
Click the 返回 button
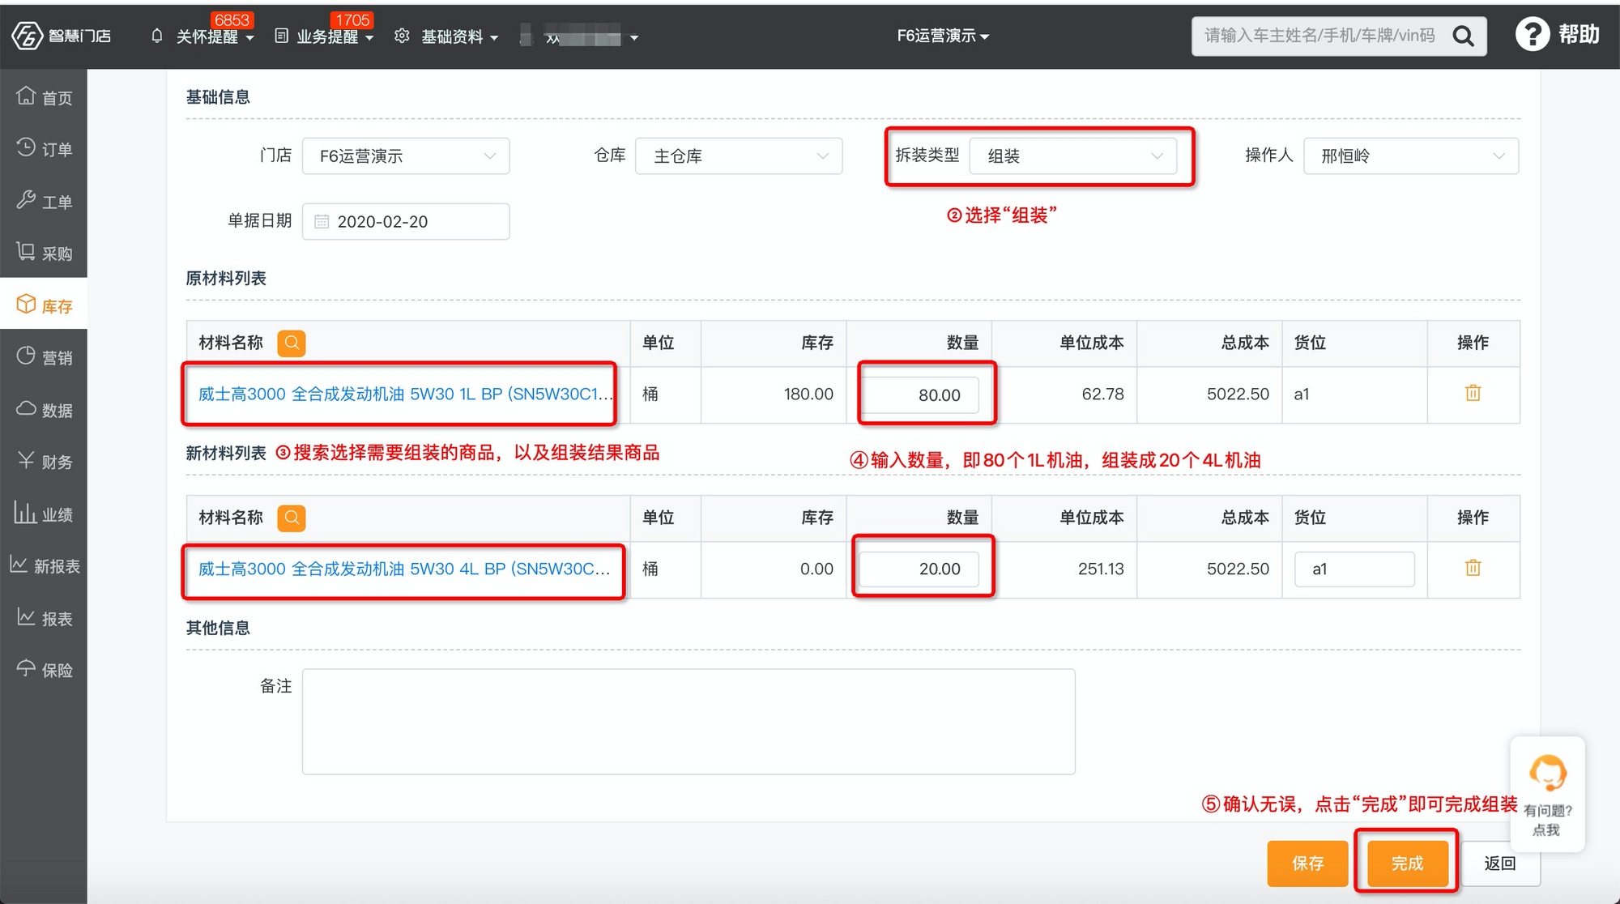tap(1500, 863)
